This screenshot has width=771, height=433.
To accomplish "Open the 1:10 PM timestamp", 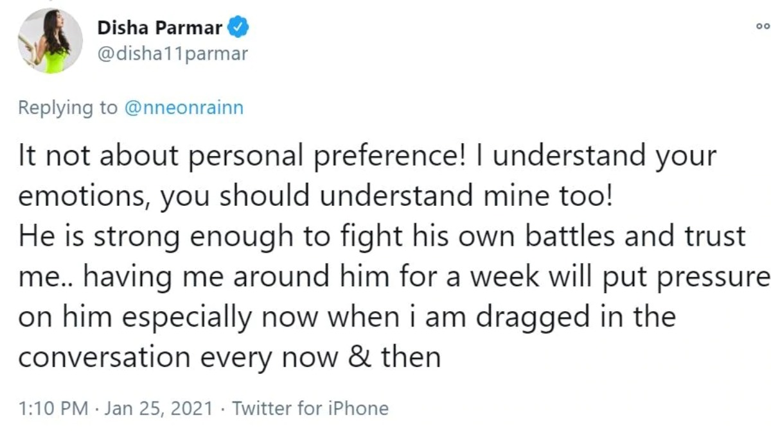I will click(x=53, y=408).
